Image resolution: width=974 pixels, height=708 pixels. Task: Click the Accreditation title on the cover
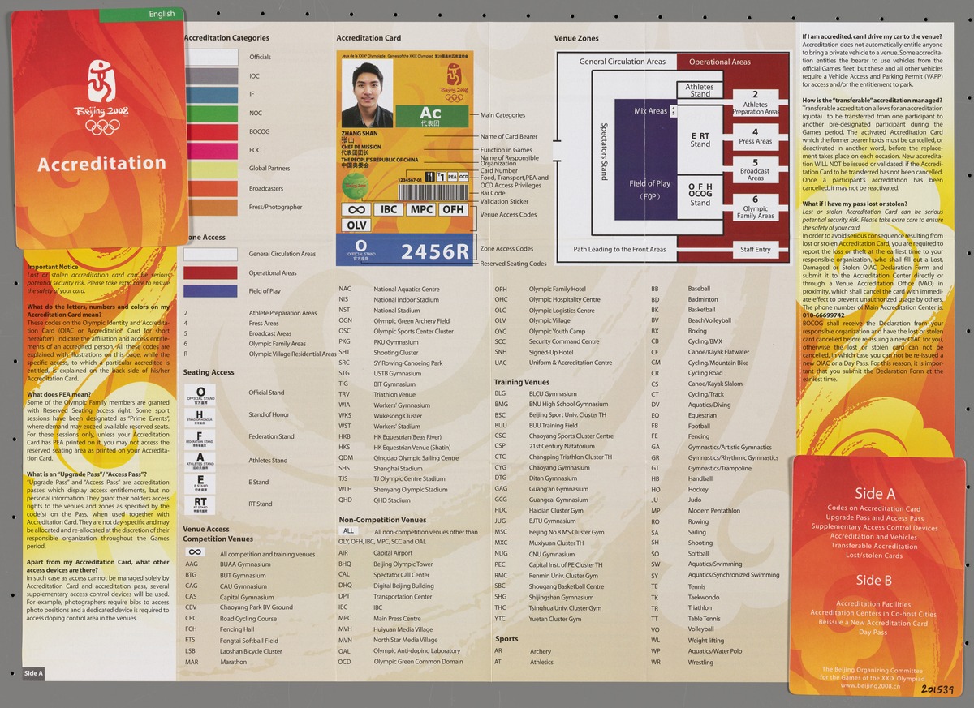pos(101,163)
